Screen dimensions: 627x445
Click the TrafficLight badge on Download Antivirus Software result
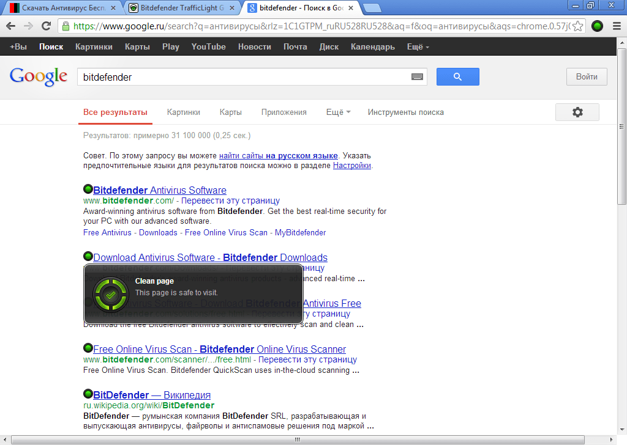pos(87,256)
